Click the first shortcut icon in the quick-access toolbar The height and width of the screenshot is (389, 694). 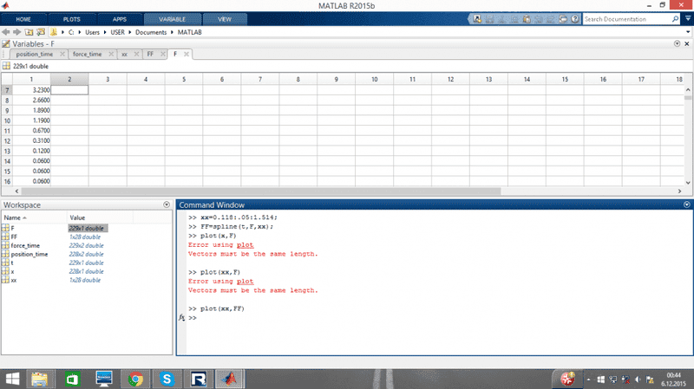click(477, 19)
